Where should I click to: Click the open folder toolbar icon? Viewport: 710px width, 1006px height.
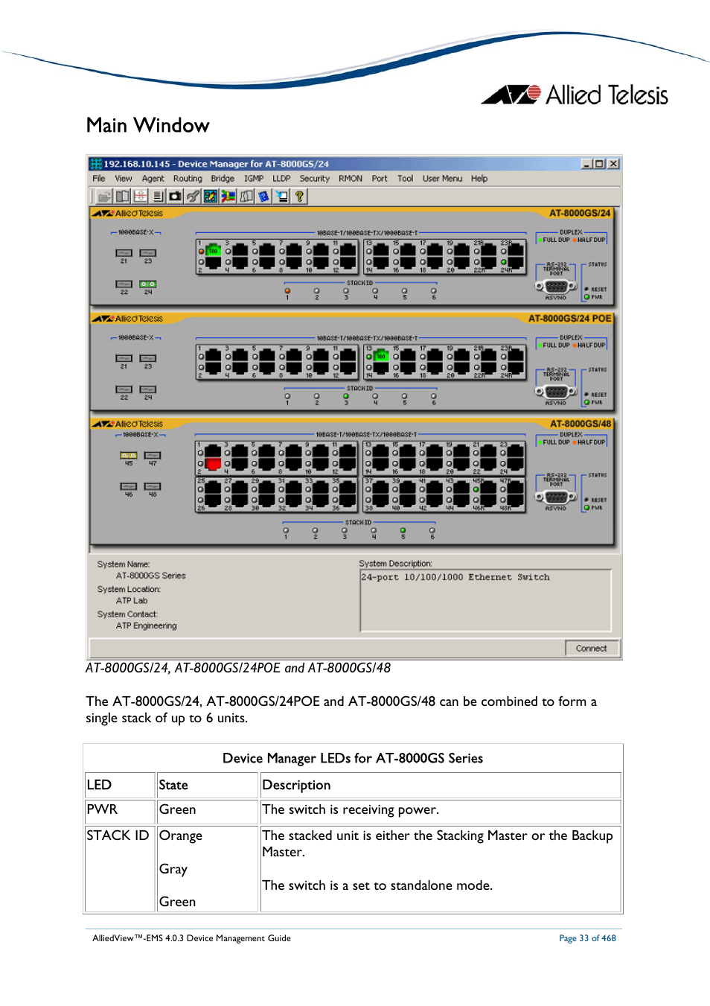(104, 197)
